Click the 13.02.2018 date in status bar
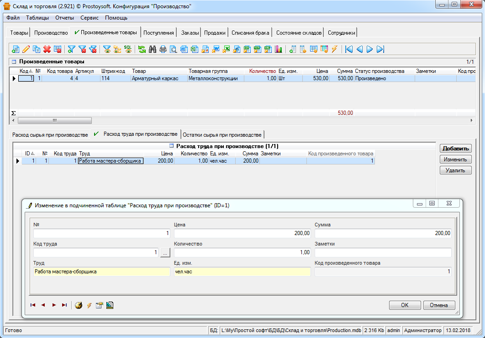The image size is (485, 338). pos(458,330)
